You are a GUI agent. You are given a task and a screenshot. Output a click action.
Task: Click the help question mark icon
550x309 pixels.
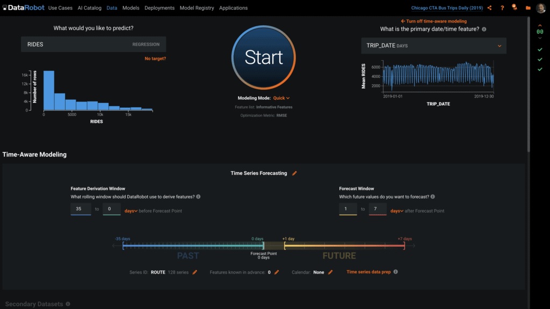pos(502,8)
